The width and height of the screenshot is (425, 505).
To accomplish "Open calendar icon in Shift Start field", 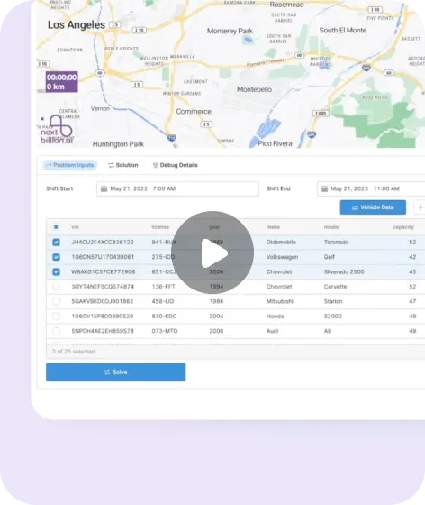I will click(x=104, y=188).
